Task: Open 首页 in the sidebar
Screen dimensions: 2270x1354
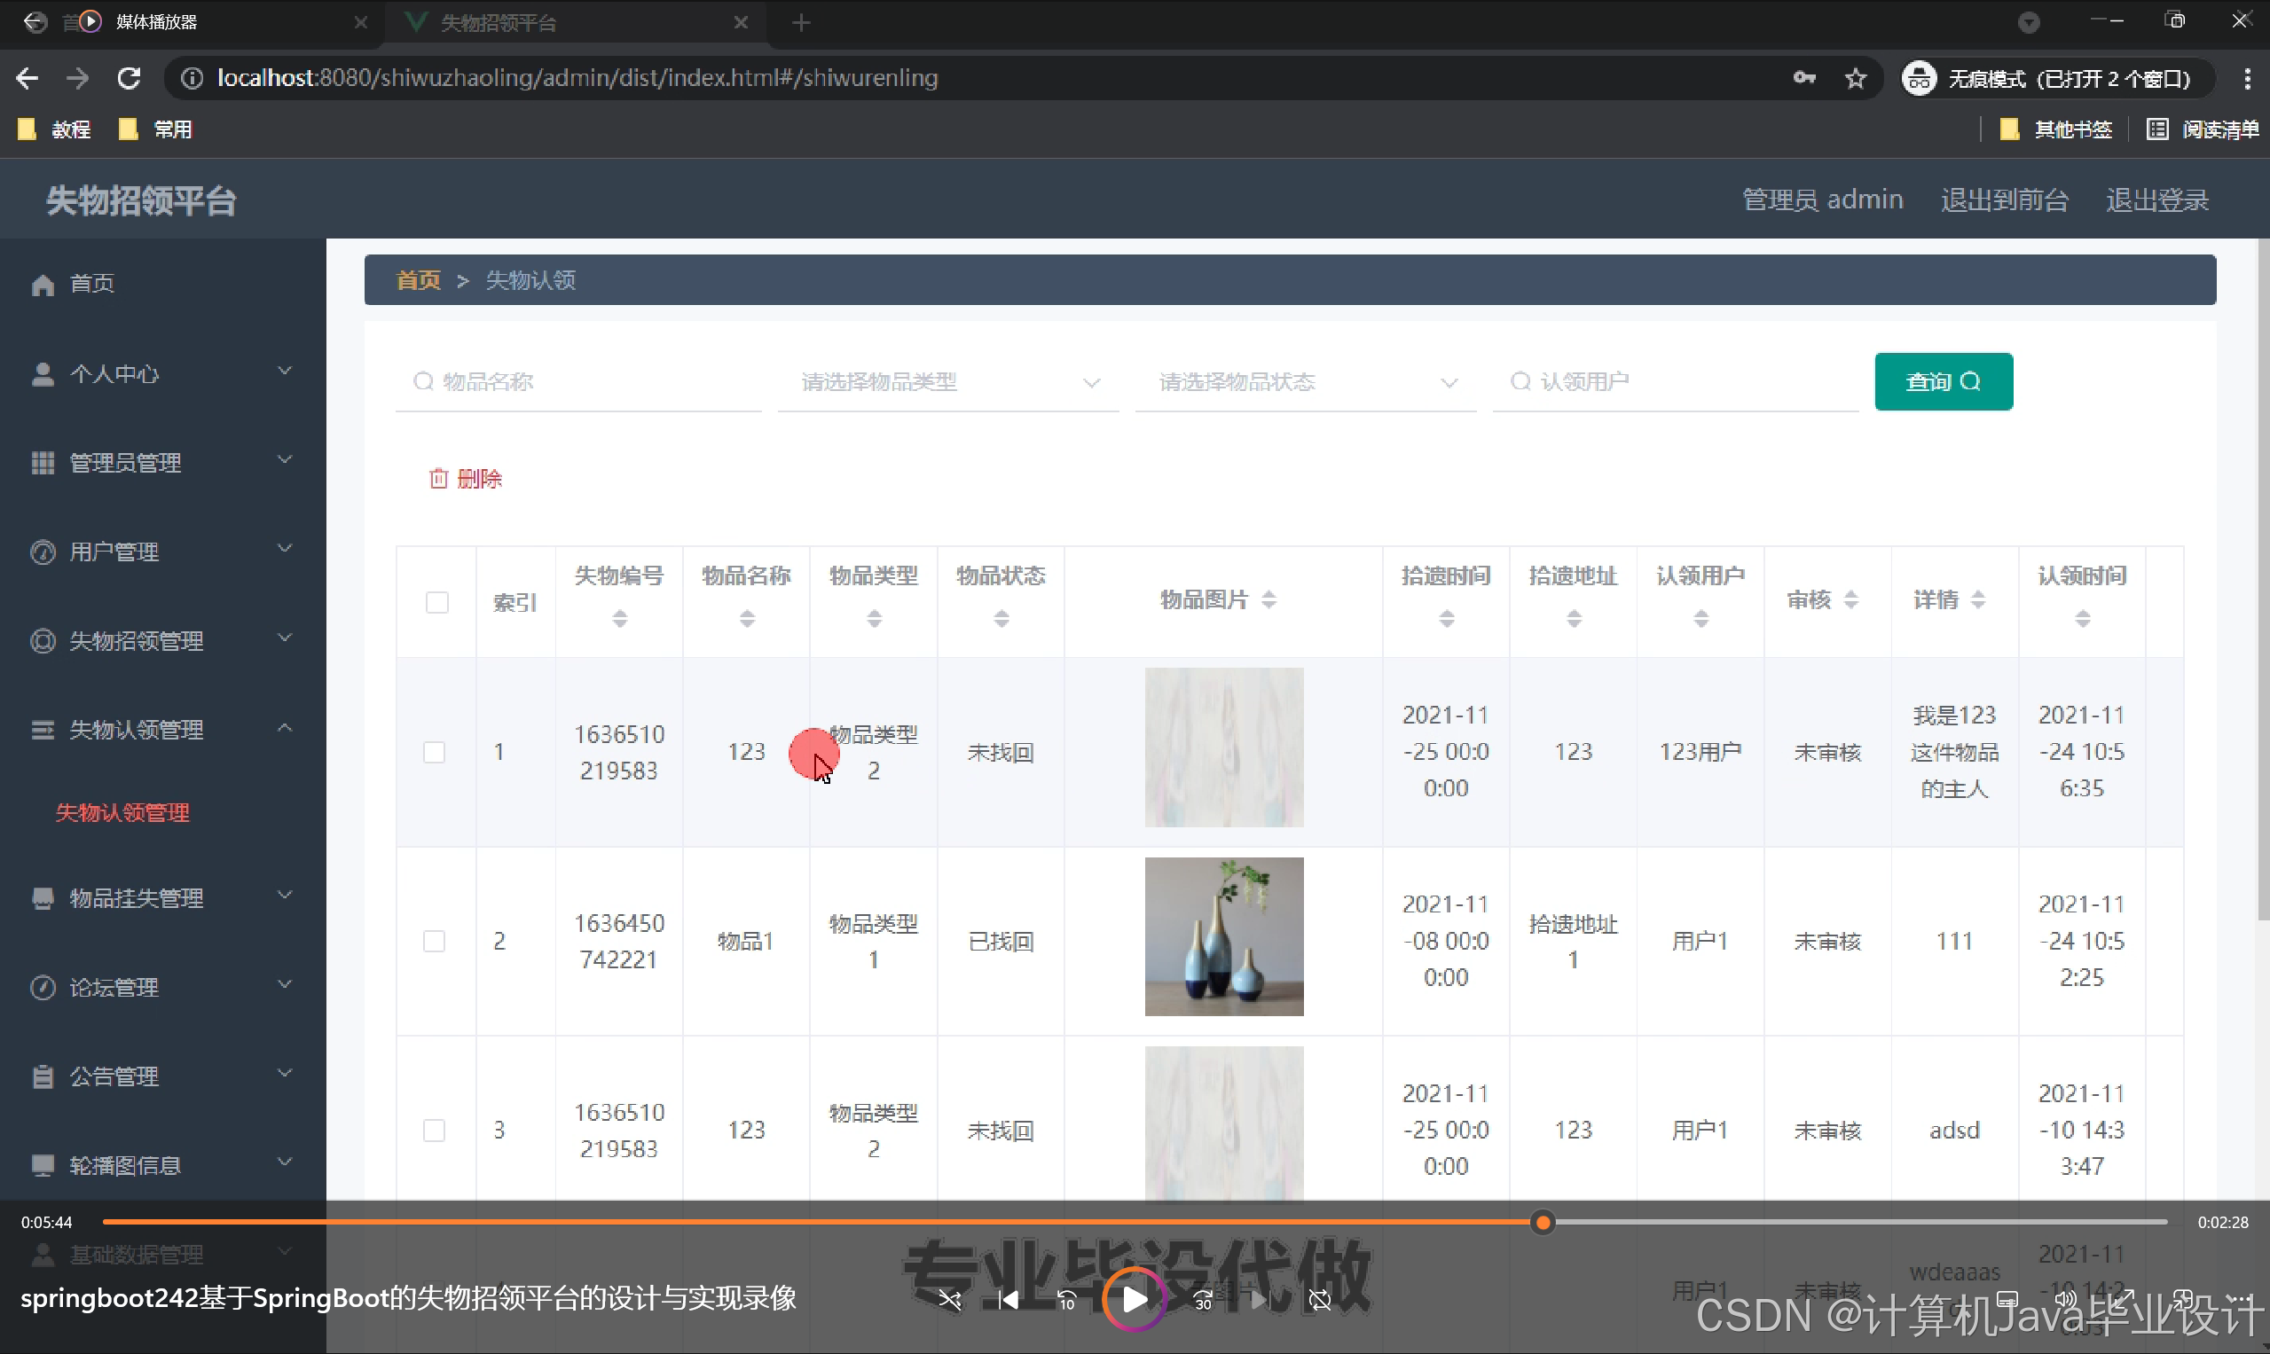Action: point(91,284)
